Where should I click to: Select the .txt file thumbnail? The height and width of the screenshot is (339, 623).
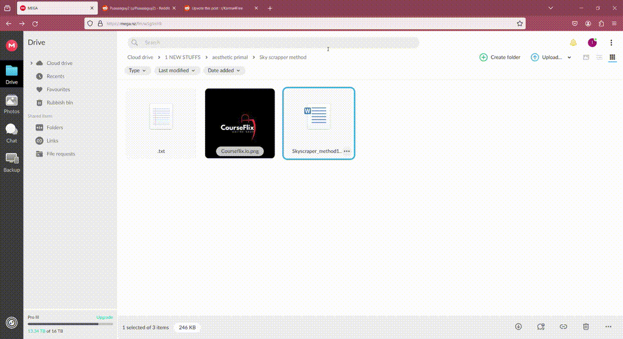coord(161,124)
